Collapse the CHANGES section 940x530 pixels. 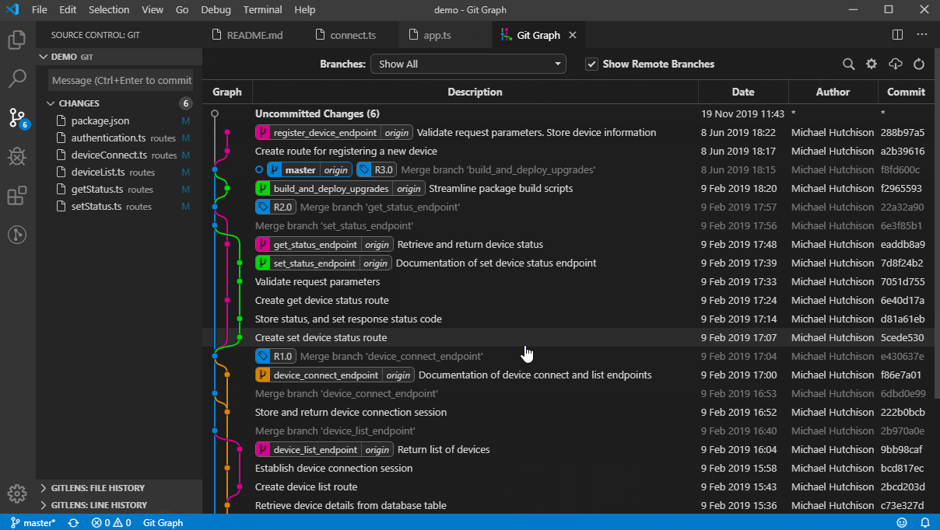[78, 103]
